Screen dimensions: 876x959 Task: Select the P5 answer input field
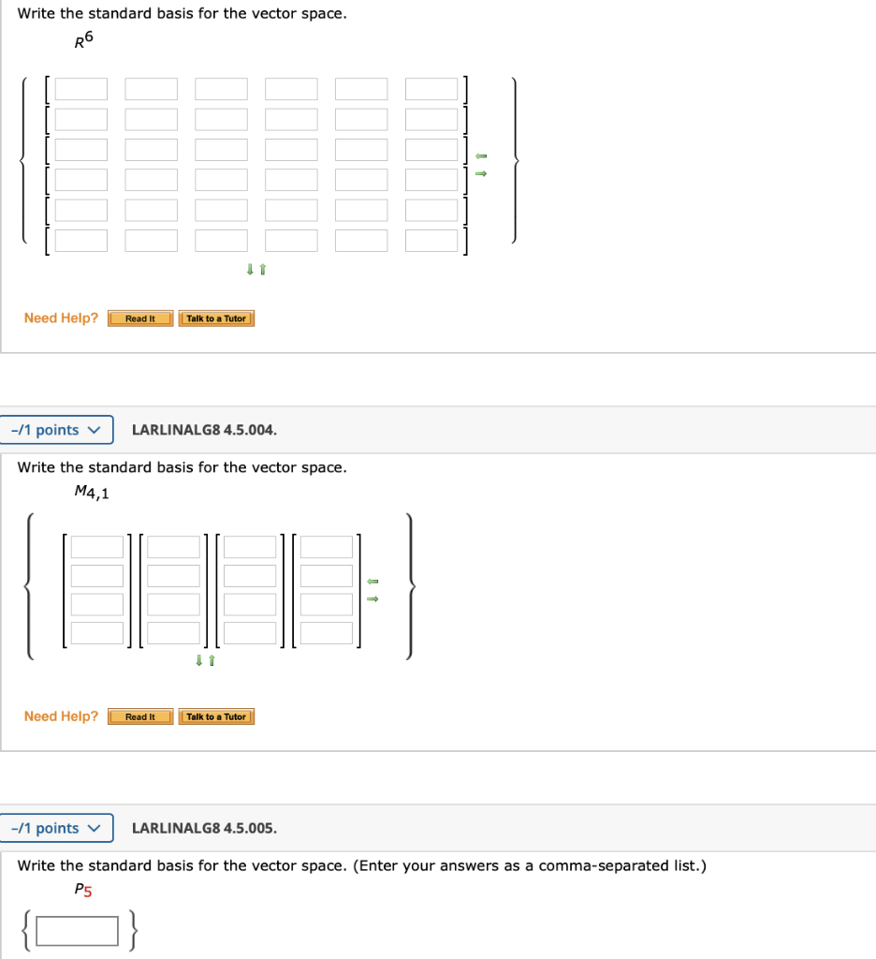point(77,931)
